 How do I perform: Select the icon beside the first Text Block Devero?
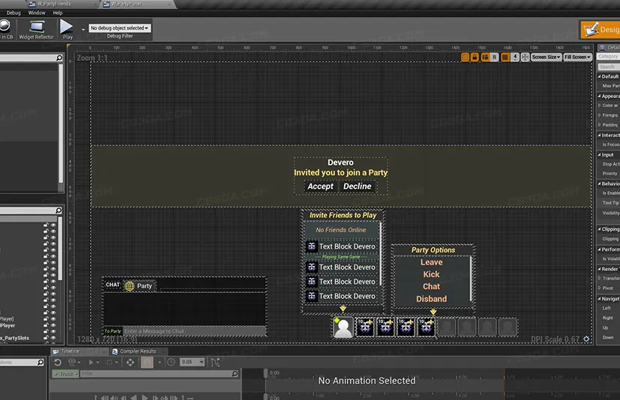(x=312, y=246)
